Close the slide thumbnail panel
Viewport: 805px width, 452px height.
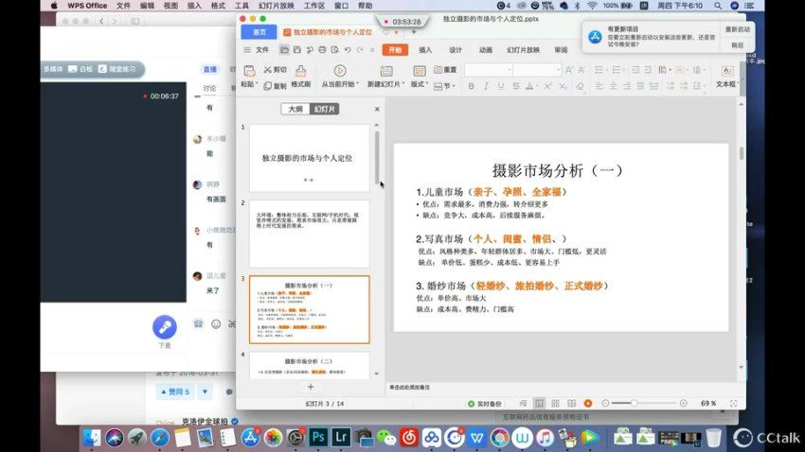point(377,109)
